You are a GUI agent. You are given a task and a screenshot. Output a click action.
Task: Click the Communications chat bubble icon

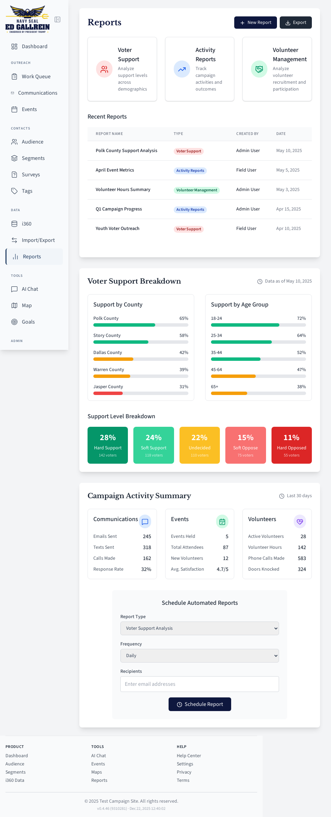145,522
